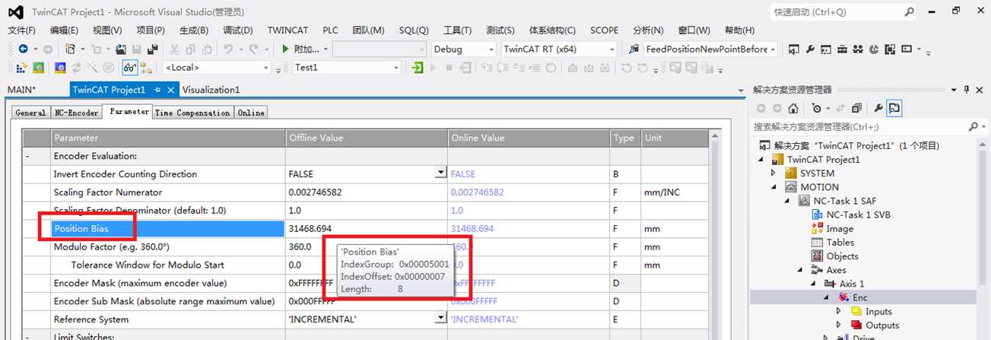Select the Objects tree item
This screenshot has height=340, width=991.
(842, 256)
